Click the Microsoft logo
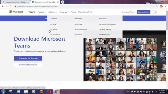Image resolution: width=168 pixels, height=94 pixels. 16,12
